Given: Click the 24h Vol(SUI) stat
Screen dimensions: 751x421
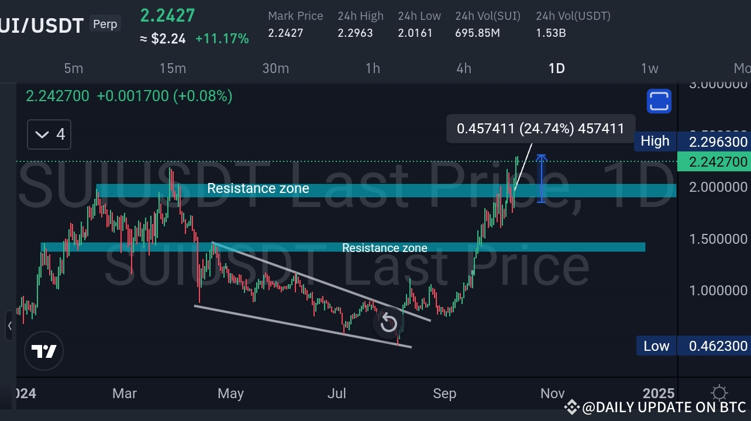Looking at the screenshot, I should click(488, 25).
